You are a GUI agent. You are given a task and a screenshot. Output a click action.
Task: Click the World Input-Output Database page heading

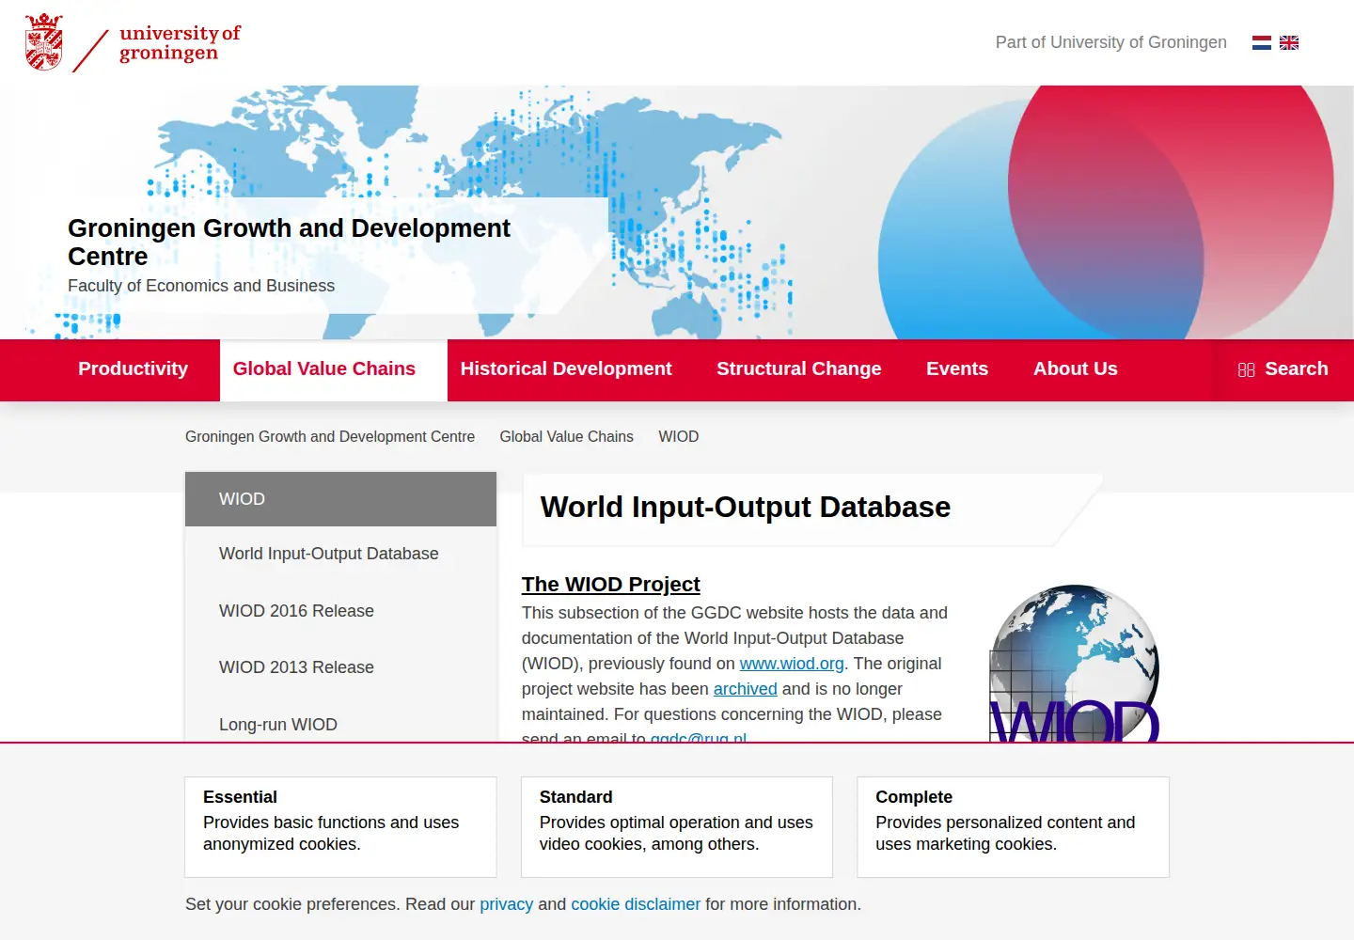click(x=746, y=508)
